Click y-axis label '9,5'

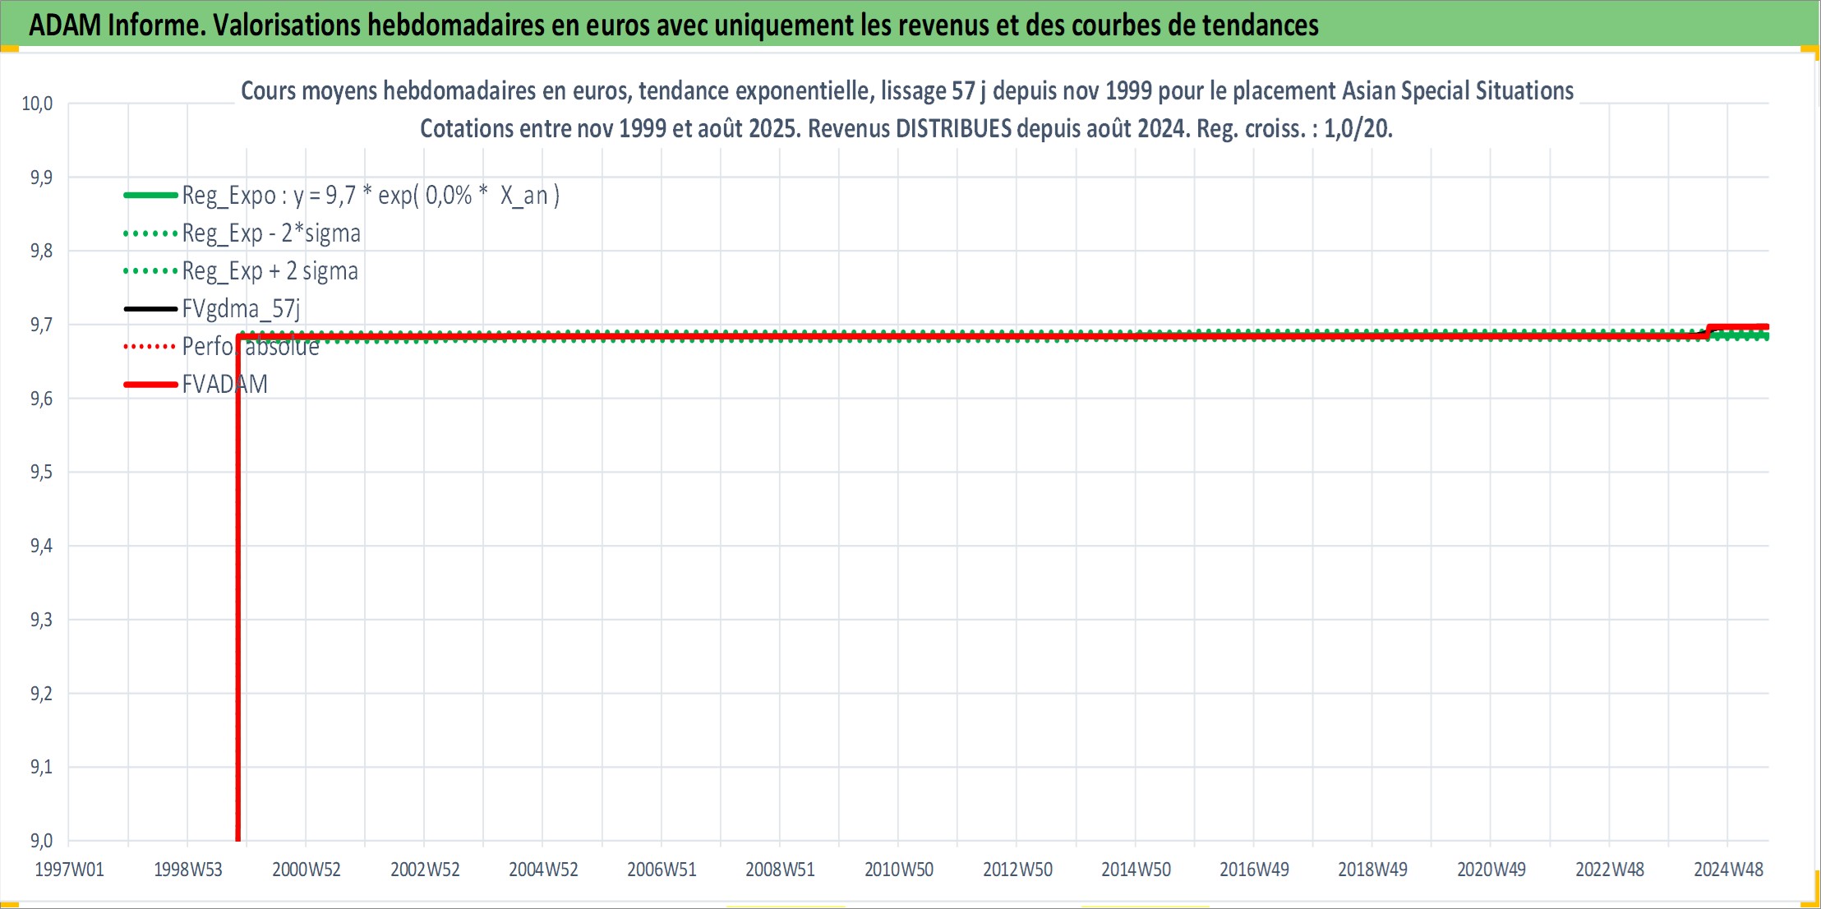(41, 472)
